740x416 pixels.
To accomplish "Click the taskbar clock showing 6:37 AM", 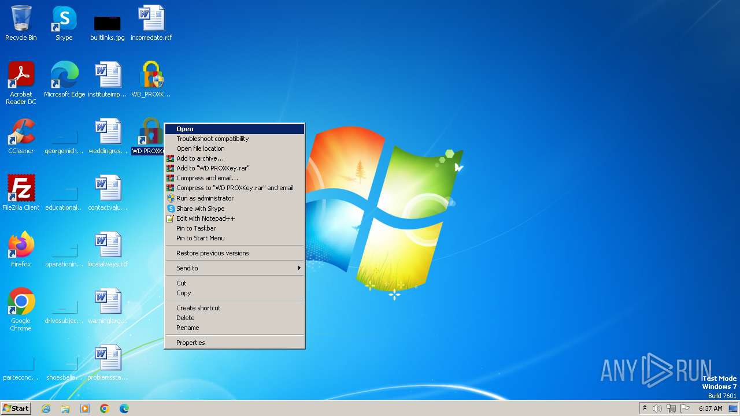I will click(x=711, y=408).
